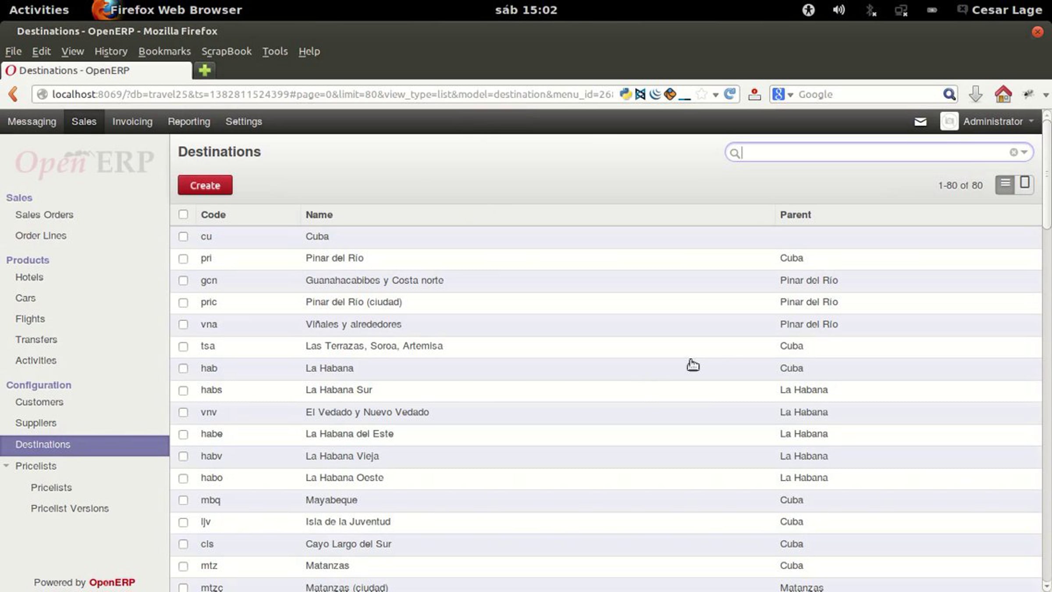1052x592 pixels.
Task: Go to the Invoicing top menu
Action: tap(132, 121)
